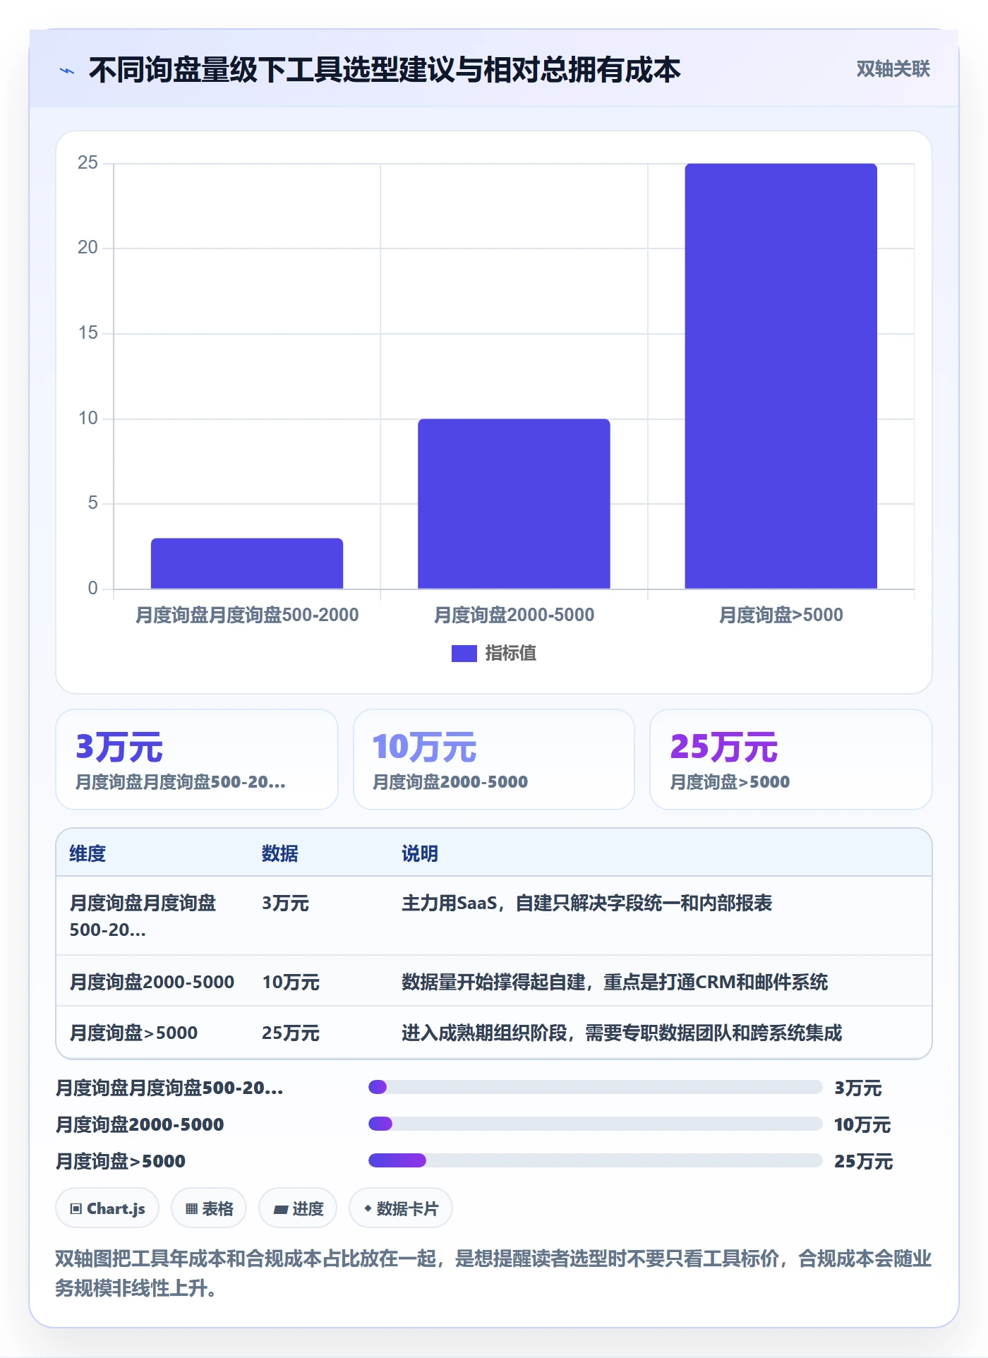Click the x-axis label 月度询盘>5000
Viewport: 988px width, 1358px height.
[x=781, y=615]
